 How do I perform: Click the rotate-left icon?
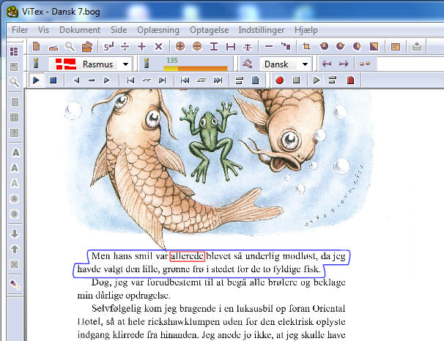coord(324,46)
